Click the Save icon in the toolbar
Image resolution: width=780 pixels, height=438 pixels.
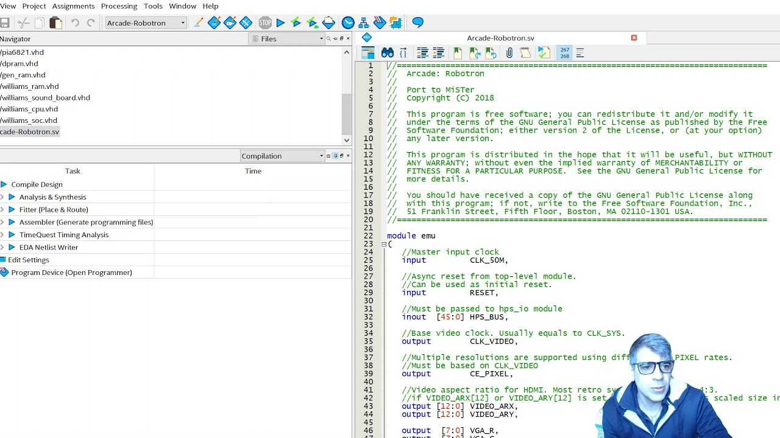tap(5, 23)
